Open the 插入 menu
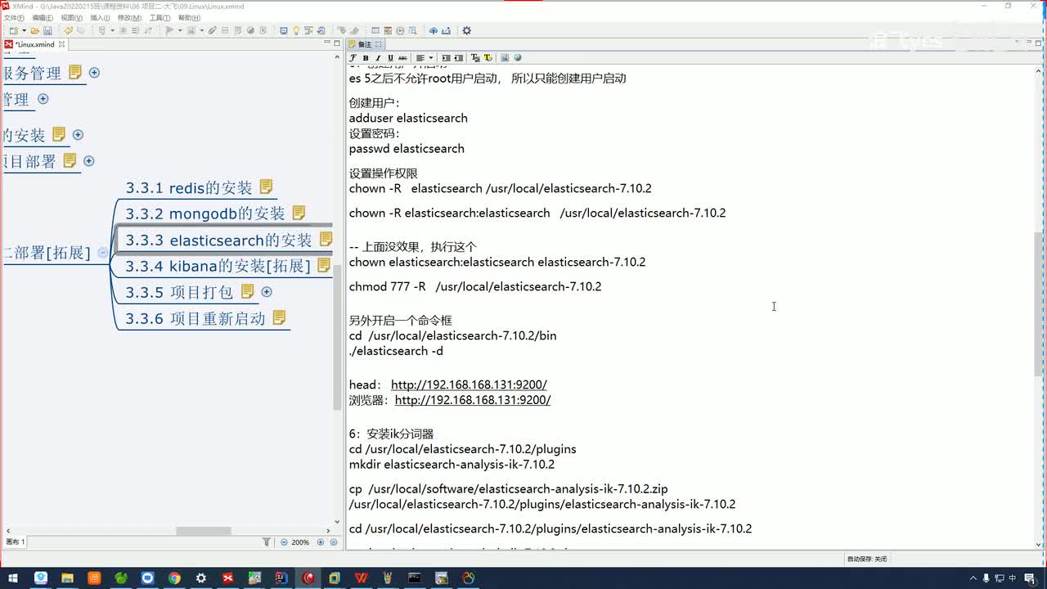 coord(100,18)
